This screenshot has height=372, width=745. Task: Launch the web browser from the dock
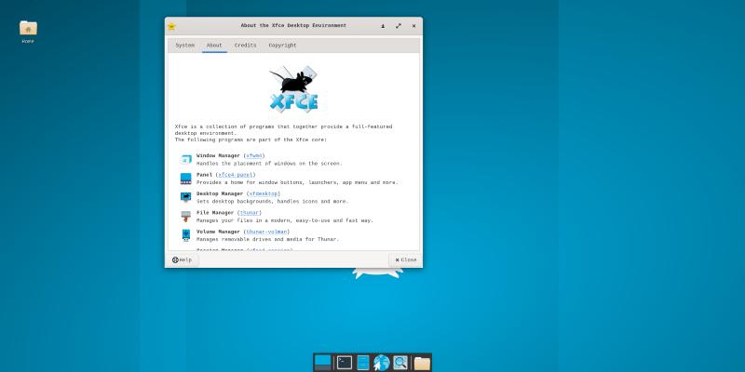click(x=381, y=363)
